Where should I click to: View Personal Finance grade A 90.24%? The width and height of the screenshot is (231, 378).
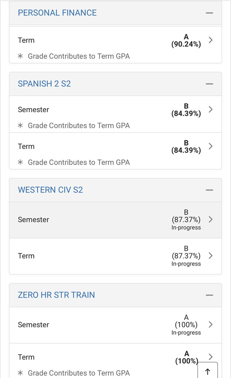[186, 41]
